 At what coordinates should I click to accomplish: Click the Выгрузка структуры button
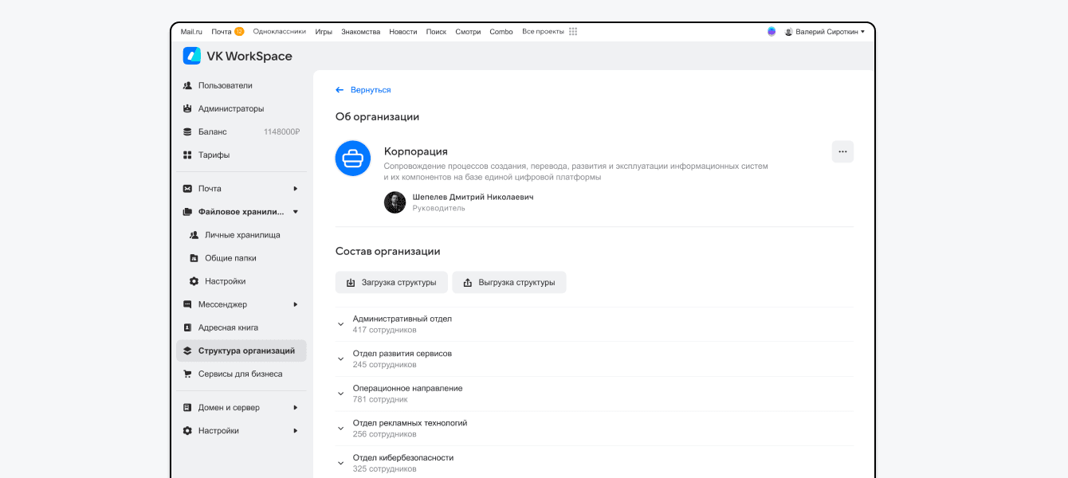pyautogui.click(x=508, y=282)
